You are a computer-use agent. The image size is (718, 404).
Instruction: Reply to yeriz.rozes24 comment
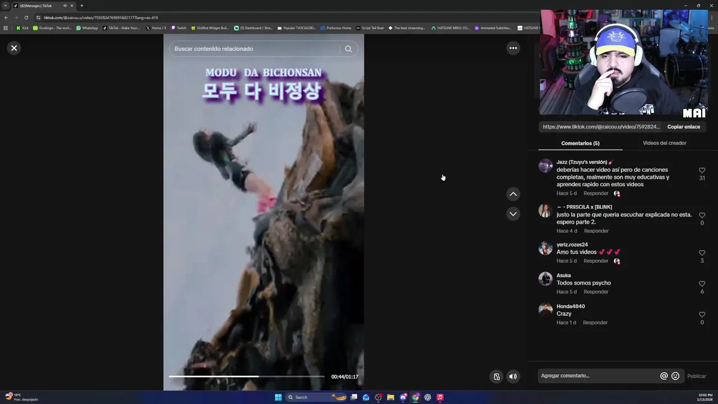tap(596, 261)
